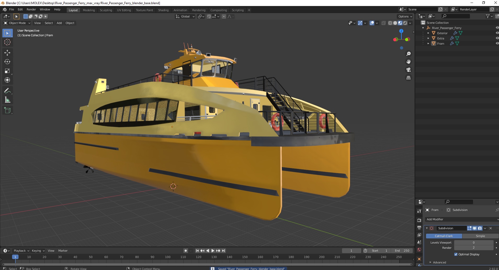Play the animation in reverse
Viewport: 499px width, 270px height.
click(208, 251)
